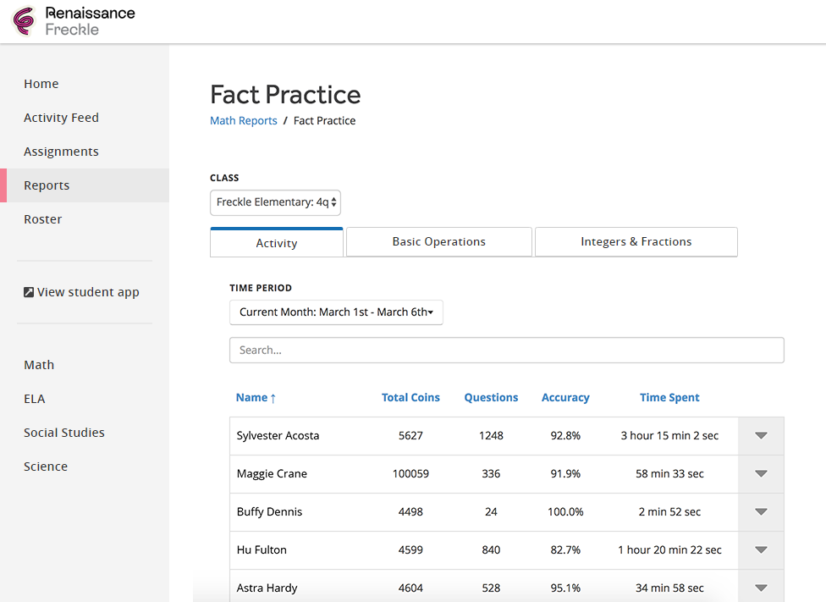826x602 pixels.
Task: Navigate back via Math Reports breadcrumb
Action: [244, 120]
